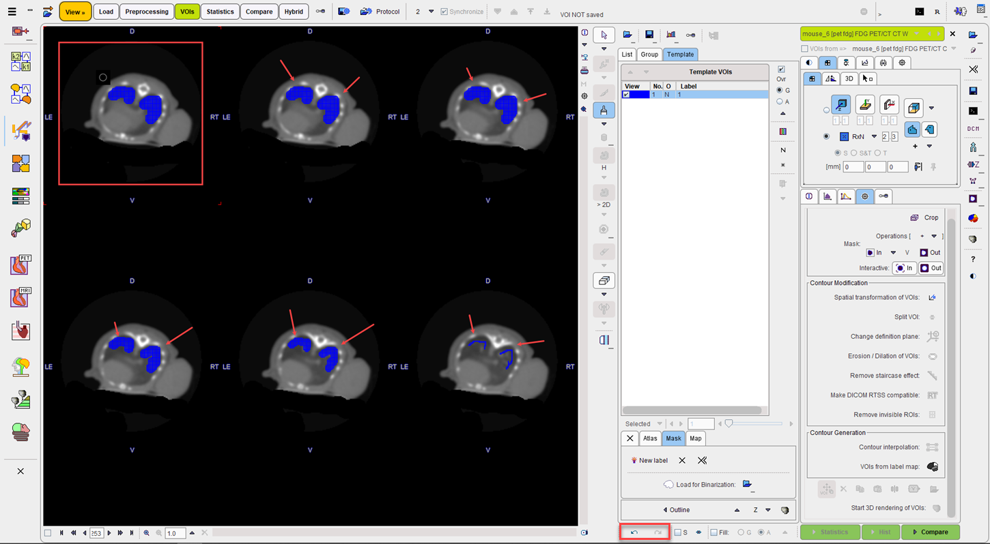Viewport: 990px width, 544px height.
Task: Click the zoom-in magnifier below the images
Action: [147, 533]
